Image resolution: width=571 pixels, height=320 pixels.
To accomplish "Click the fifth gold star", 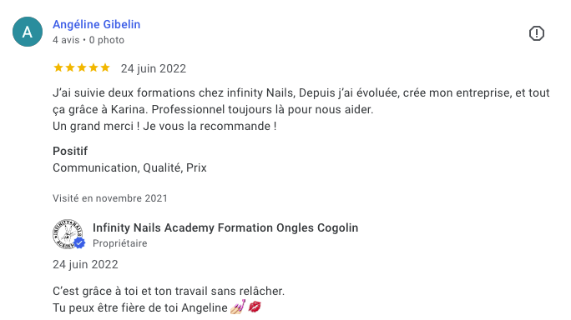I will pos(105,68).
